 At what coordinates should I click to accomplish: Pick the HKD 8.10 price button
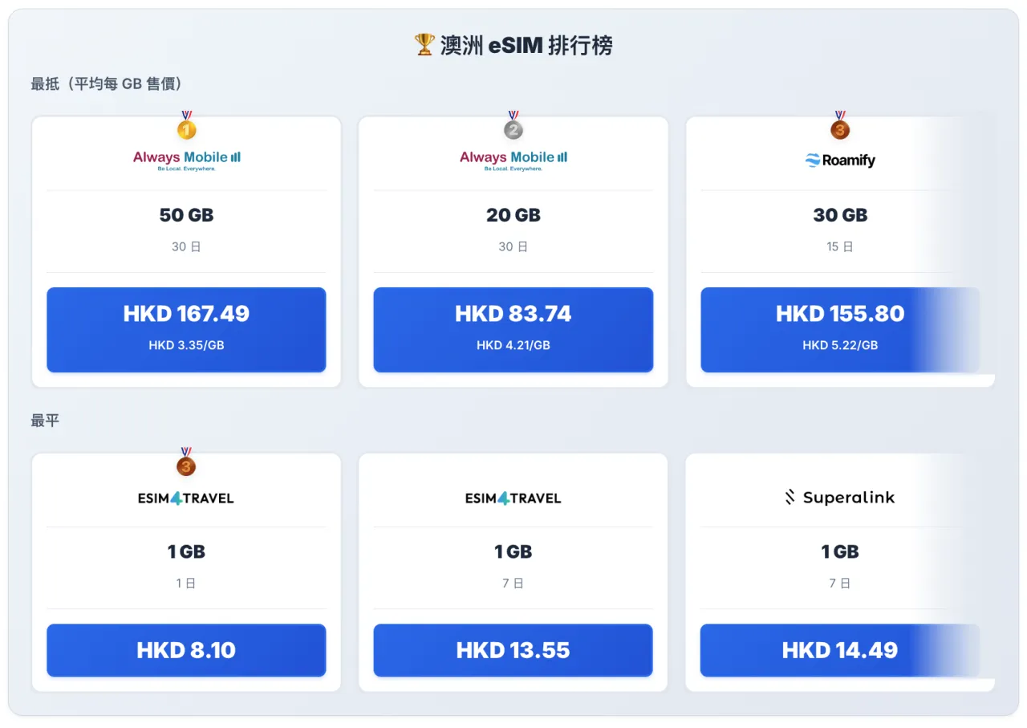tap(186, 650)
